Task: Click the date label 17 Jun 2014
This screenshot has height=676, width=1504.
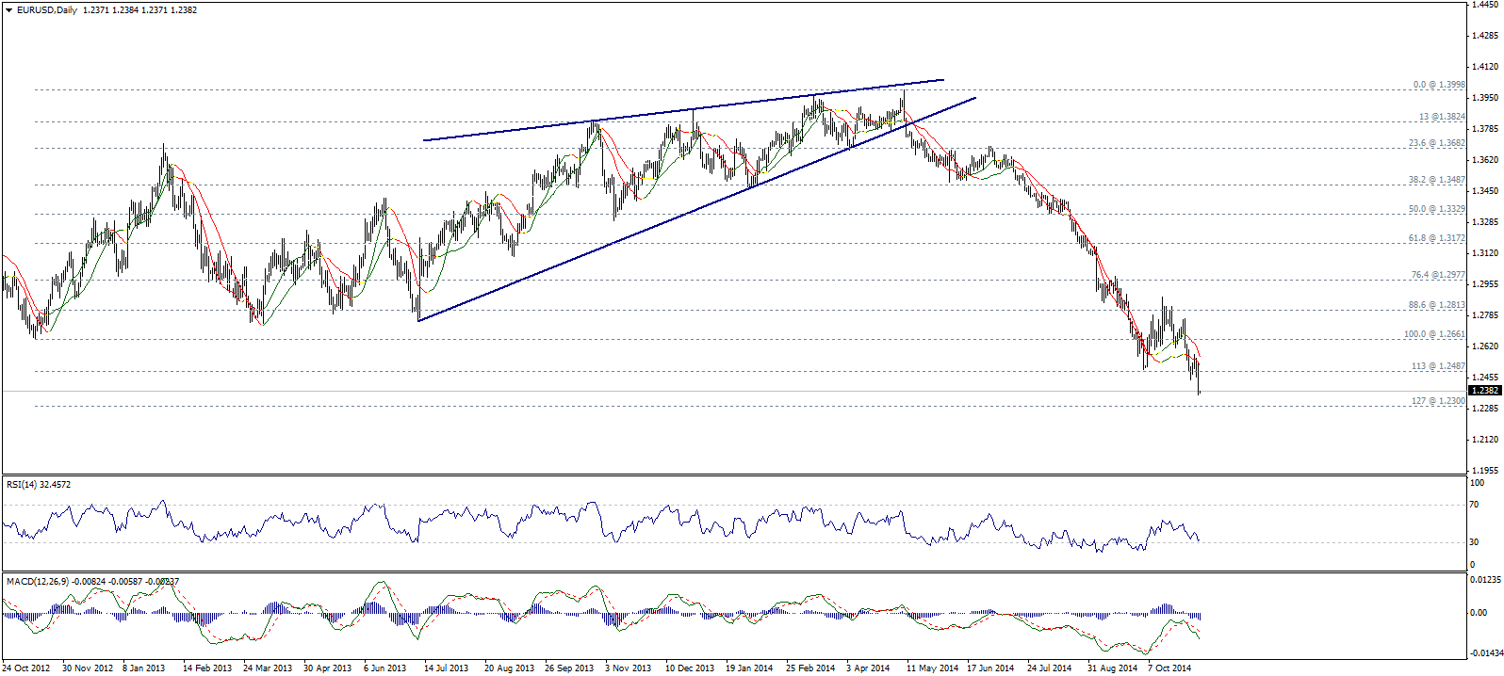Action: tap(990, 668)
